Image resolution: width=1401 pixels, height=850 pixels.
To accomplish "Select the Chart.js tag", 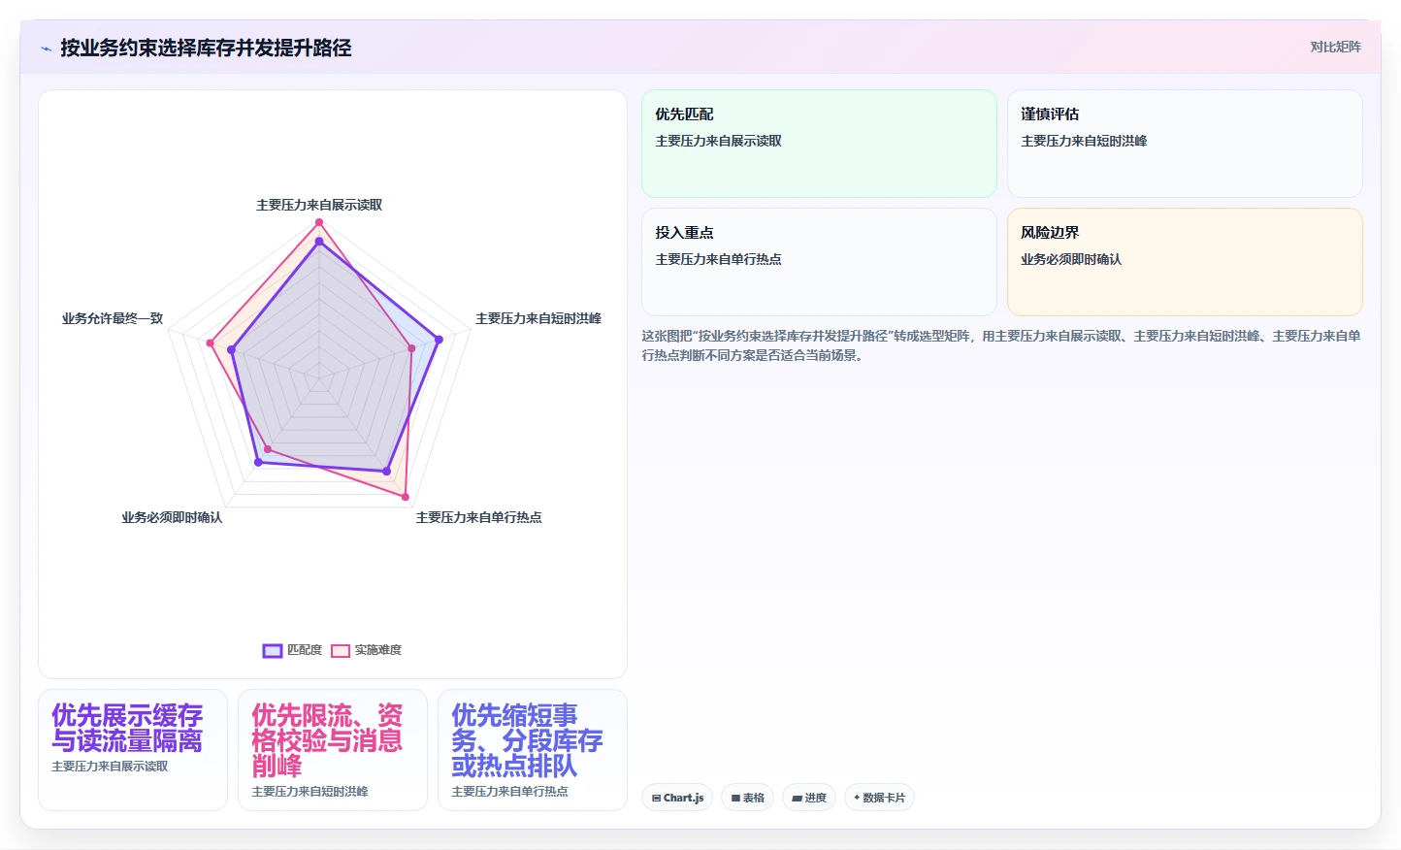I will click(677, 798).
